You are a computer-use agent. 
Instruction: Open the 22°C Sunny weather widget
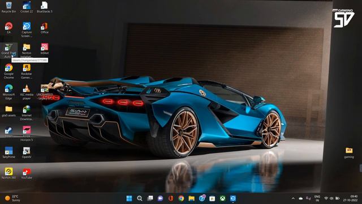(12, 198)
